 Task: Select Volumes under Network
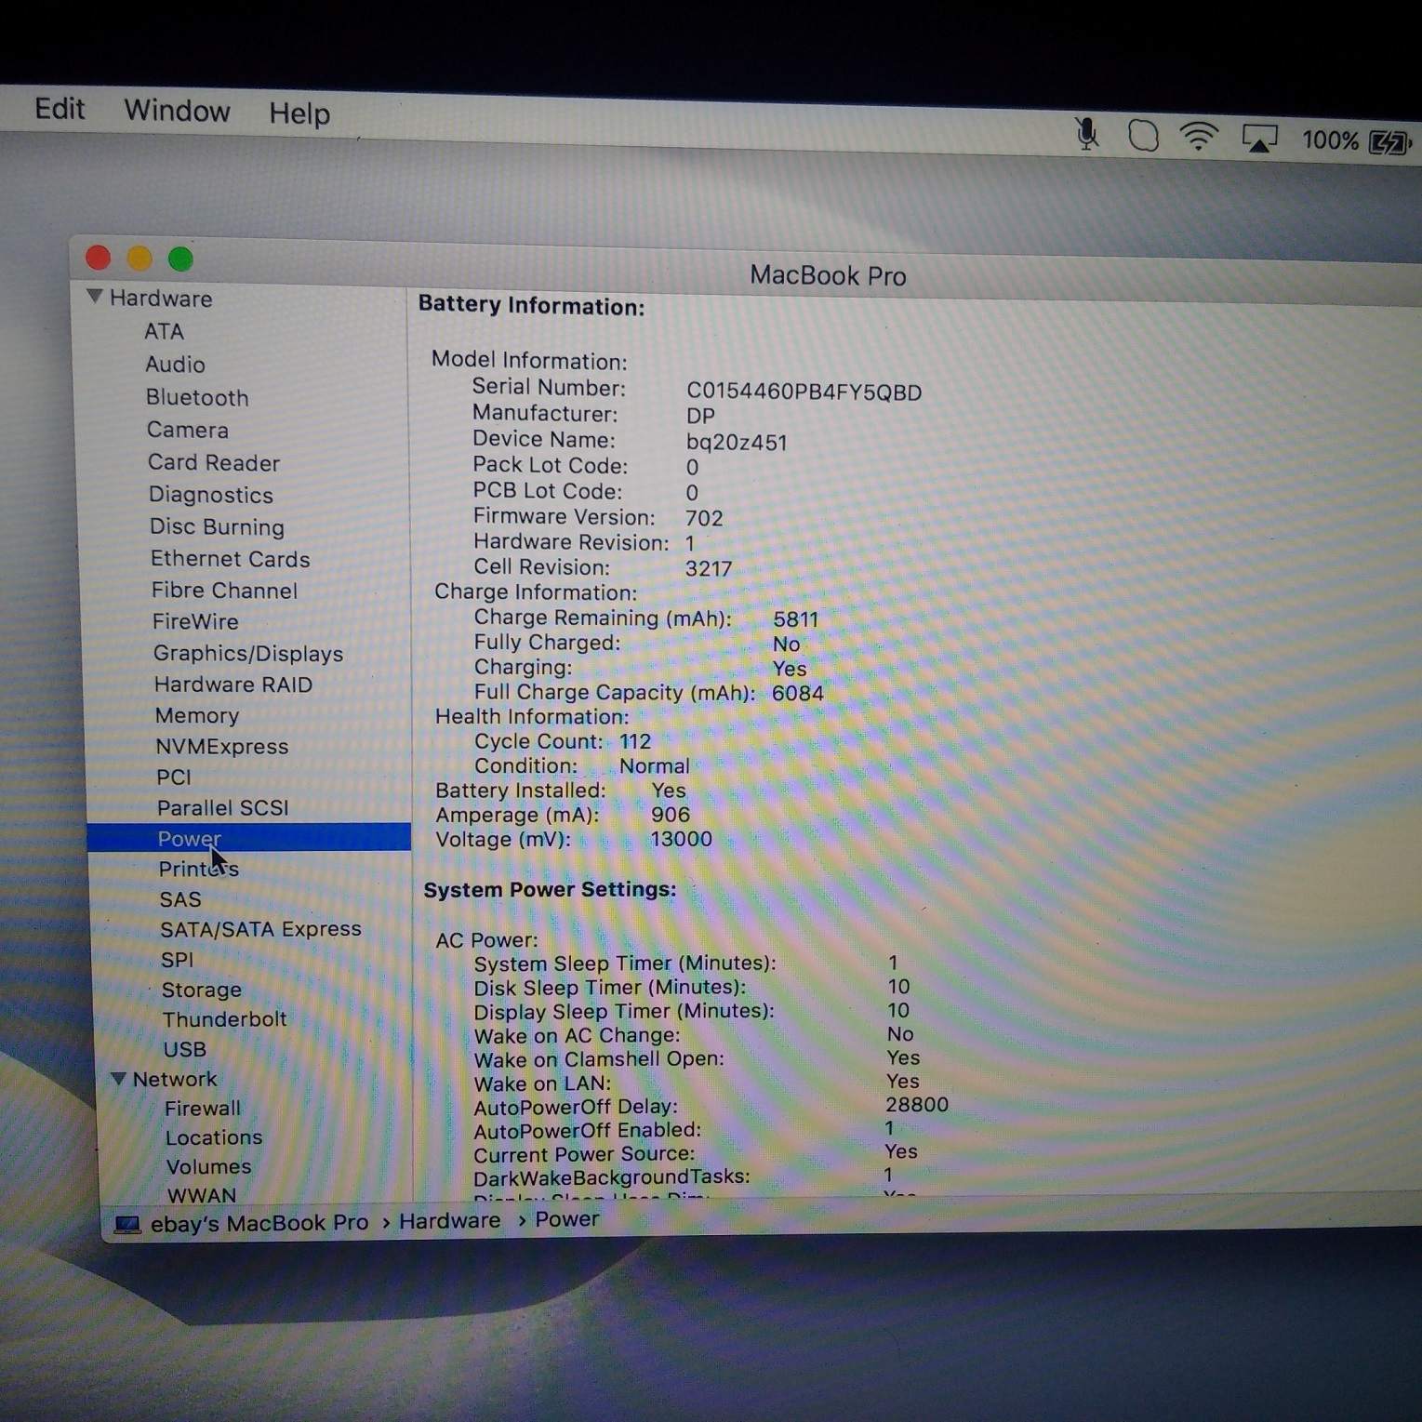pos(208,1166)
